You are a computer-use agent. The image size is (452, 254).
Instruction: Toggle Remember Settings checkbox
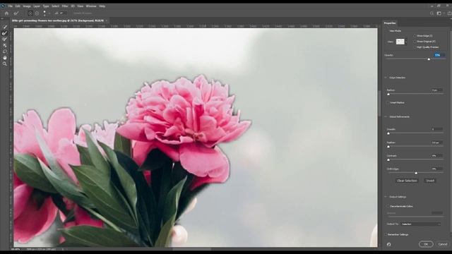386,235
